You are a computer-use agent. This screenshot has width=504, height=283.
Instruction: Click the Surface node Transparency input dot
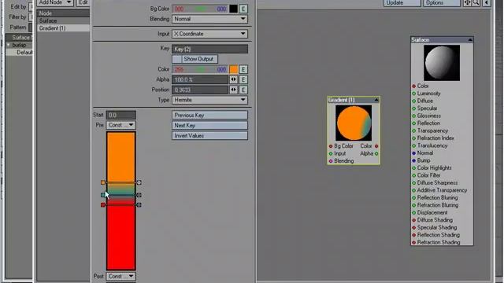(x=414, y=131)
